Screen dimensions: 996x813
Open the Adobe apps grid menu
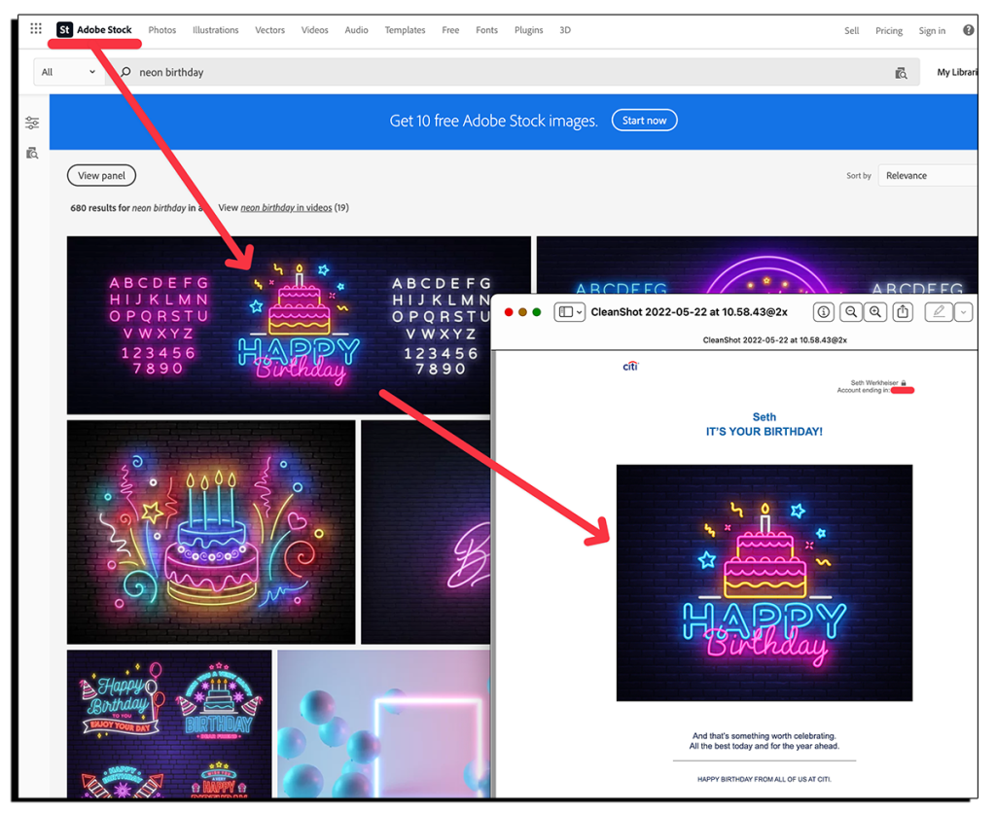coord(36,29)
